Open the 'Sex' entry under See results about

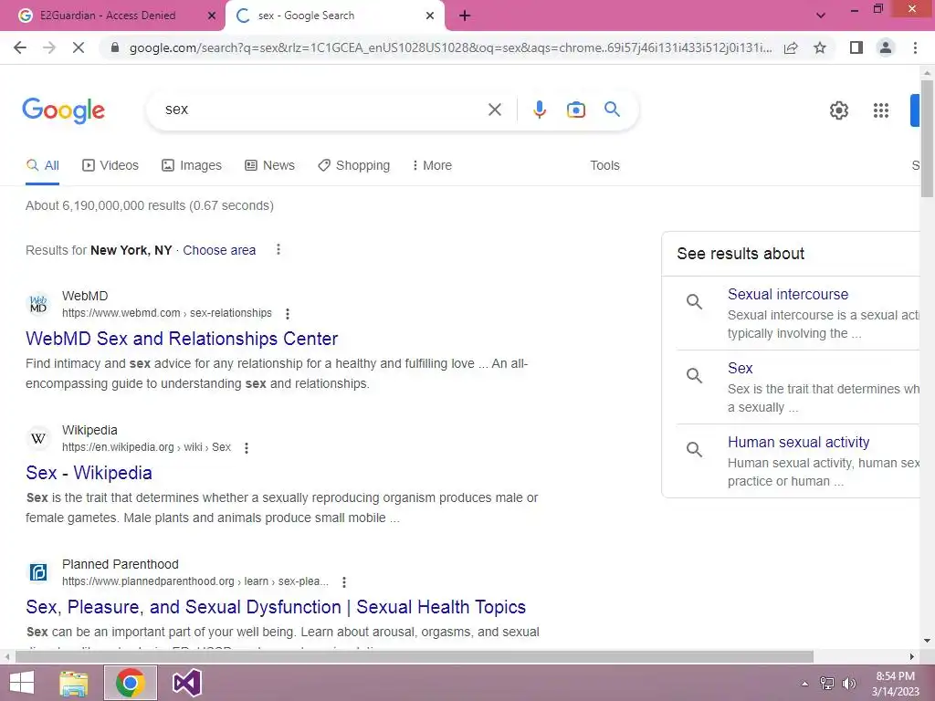pyautogui.click(x=740, y=369)
